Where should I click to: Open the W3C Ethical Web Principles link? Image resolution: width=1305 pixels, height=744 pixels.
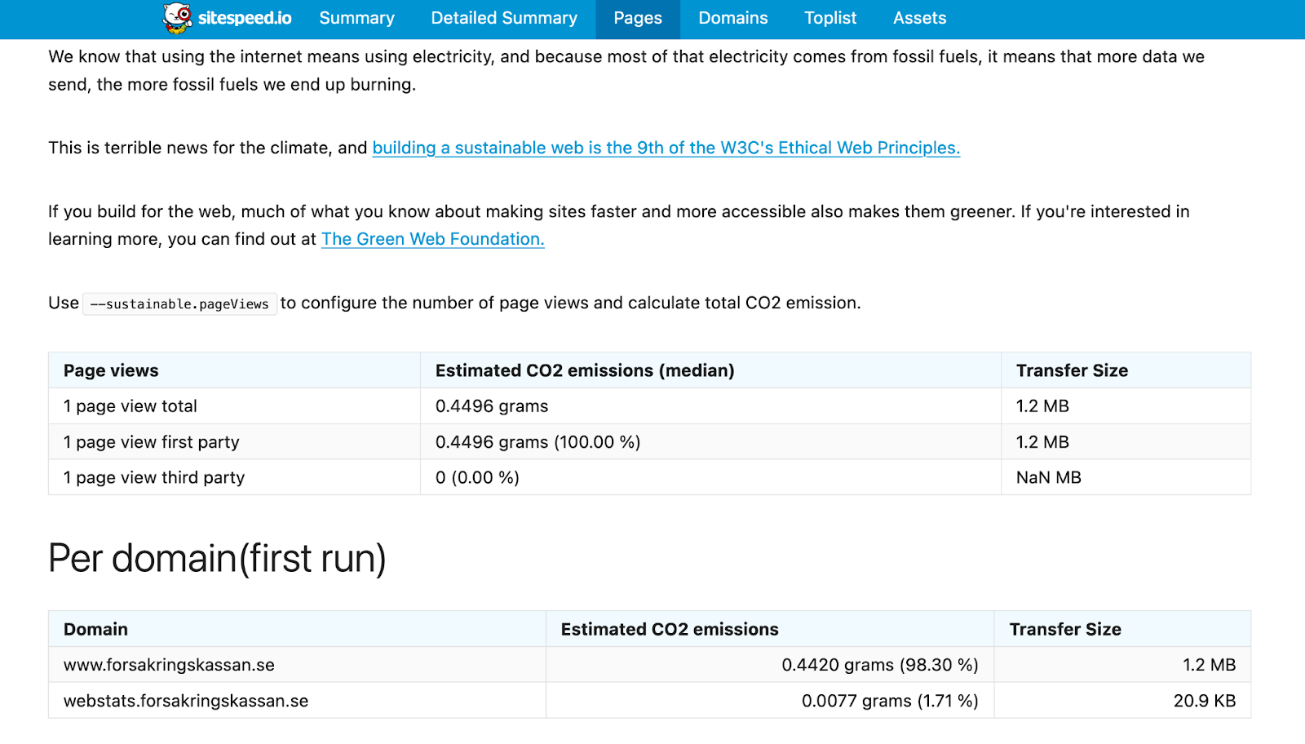pos(666,148)
